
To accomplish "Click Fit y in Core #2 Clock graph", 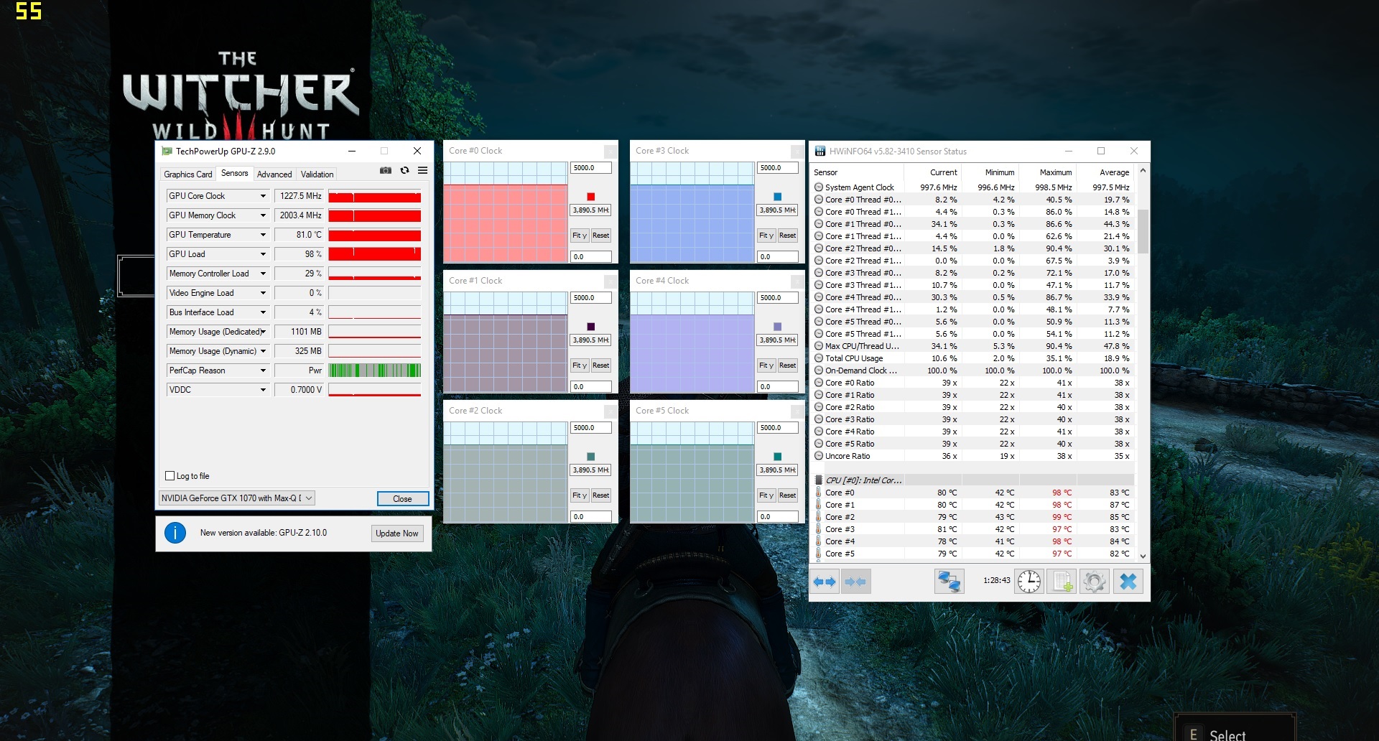I will point(580,495).
